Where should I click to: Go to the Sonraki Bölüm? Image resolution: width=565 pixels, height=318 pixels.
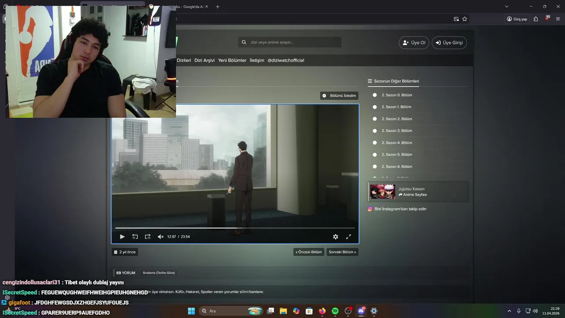click(x=342, y=252)
